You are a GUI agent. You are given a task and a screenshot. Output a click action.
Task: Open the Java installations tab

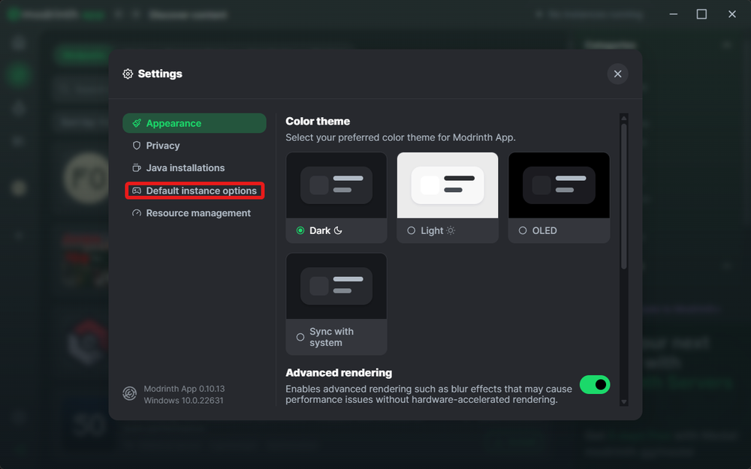(185, 168)
